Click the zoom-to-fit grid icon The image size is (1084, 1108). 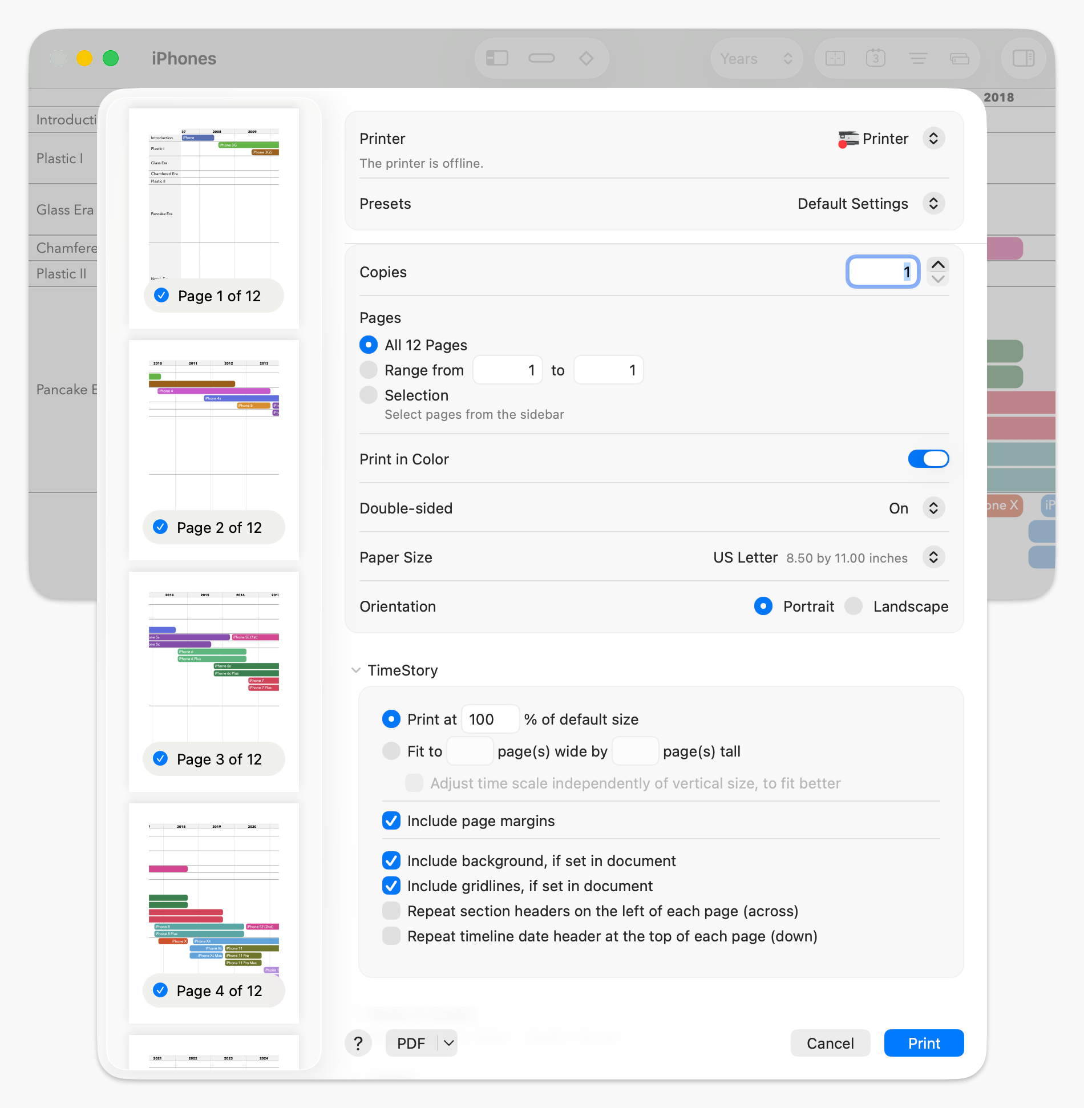(835, 58)
